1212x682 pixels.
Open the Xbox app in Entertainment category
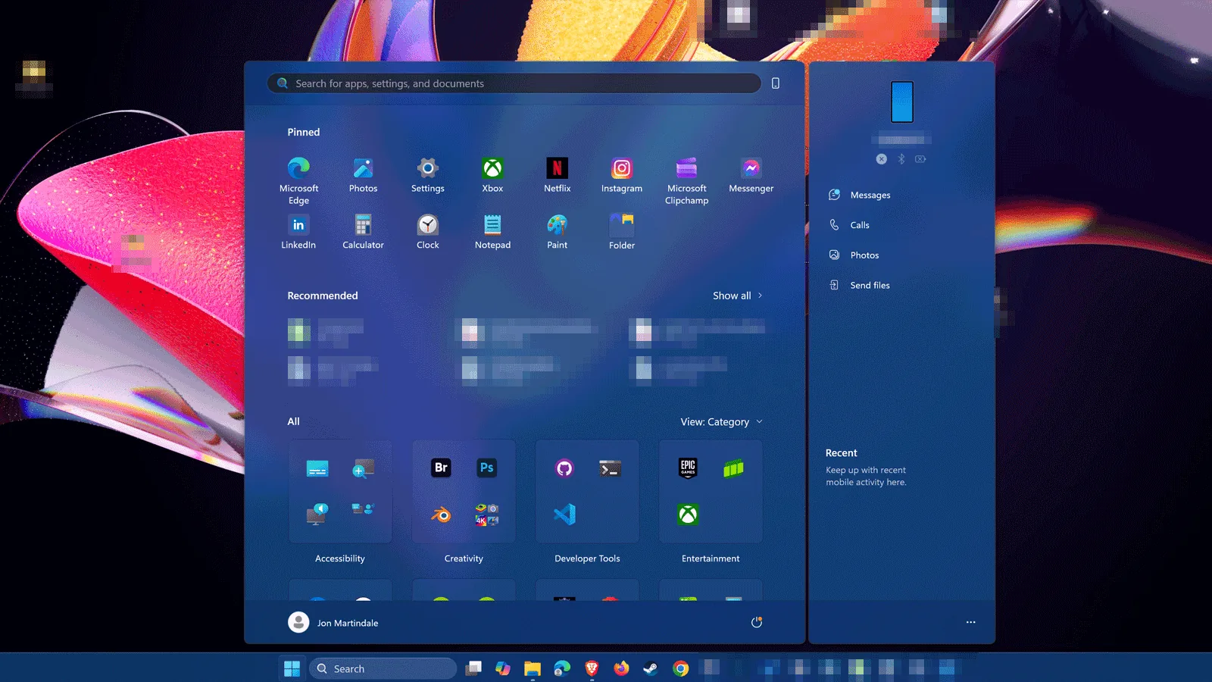tap(688, 515)
